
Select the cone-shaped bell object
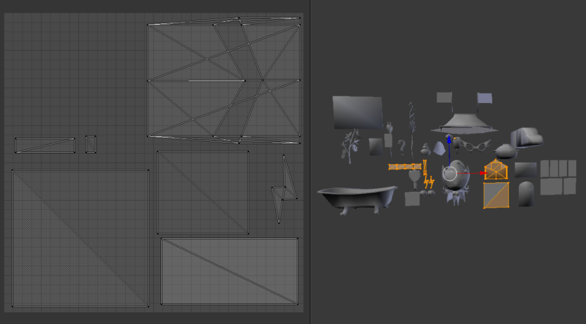[x=439, y=149]
